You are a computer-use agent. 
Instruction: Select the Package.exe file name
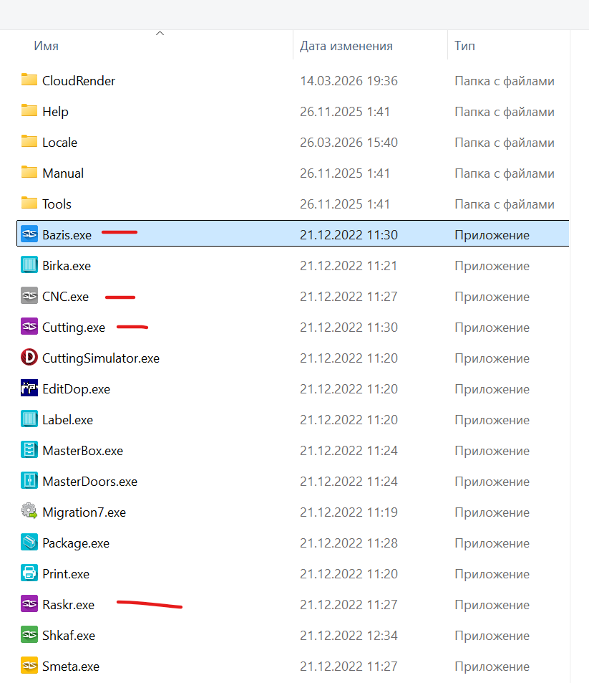76,544
